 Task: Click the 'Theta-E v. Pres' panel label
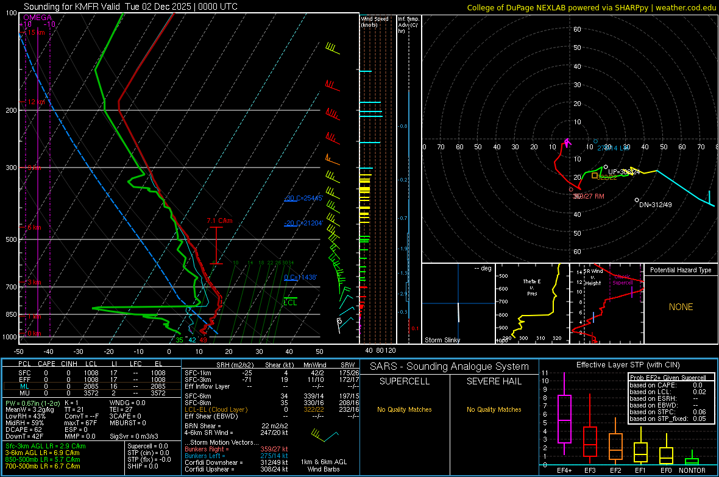point(532,288)
